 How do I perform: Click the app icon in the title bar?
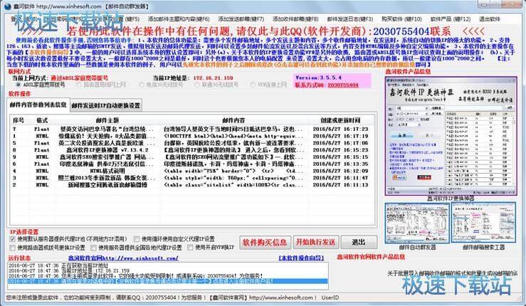pyautogui.click(x=7, y=6)
